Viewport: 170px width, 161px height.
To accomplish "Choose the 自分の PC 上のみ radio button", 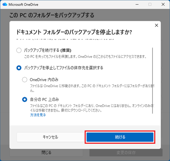I will (x=25, y=100).
